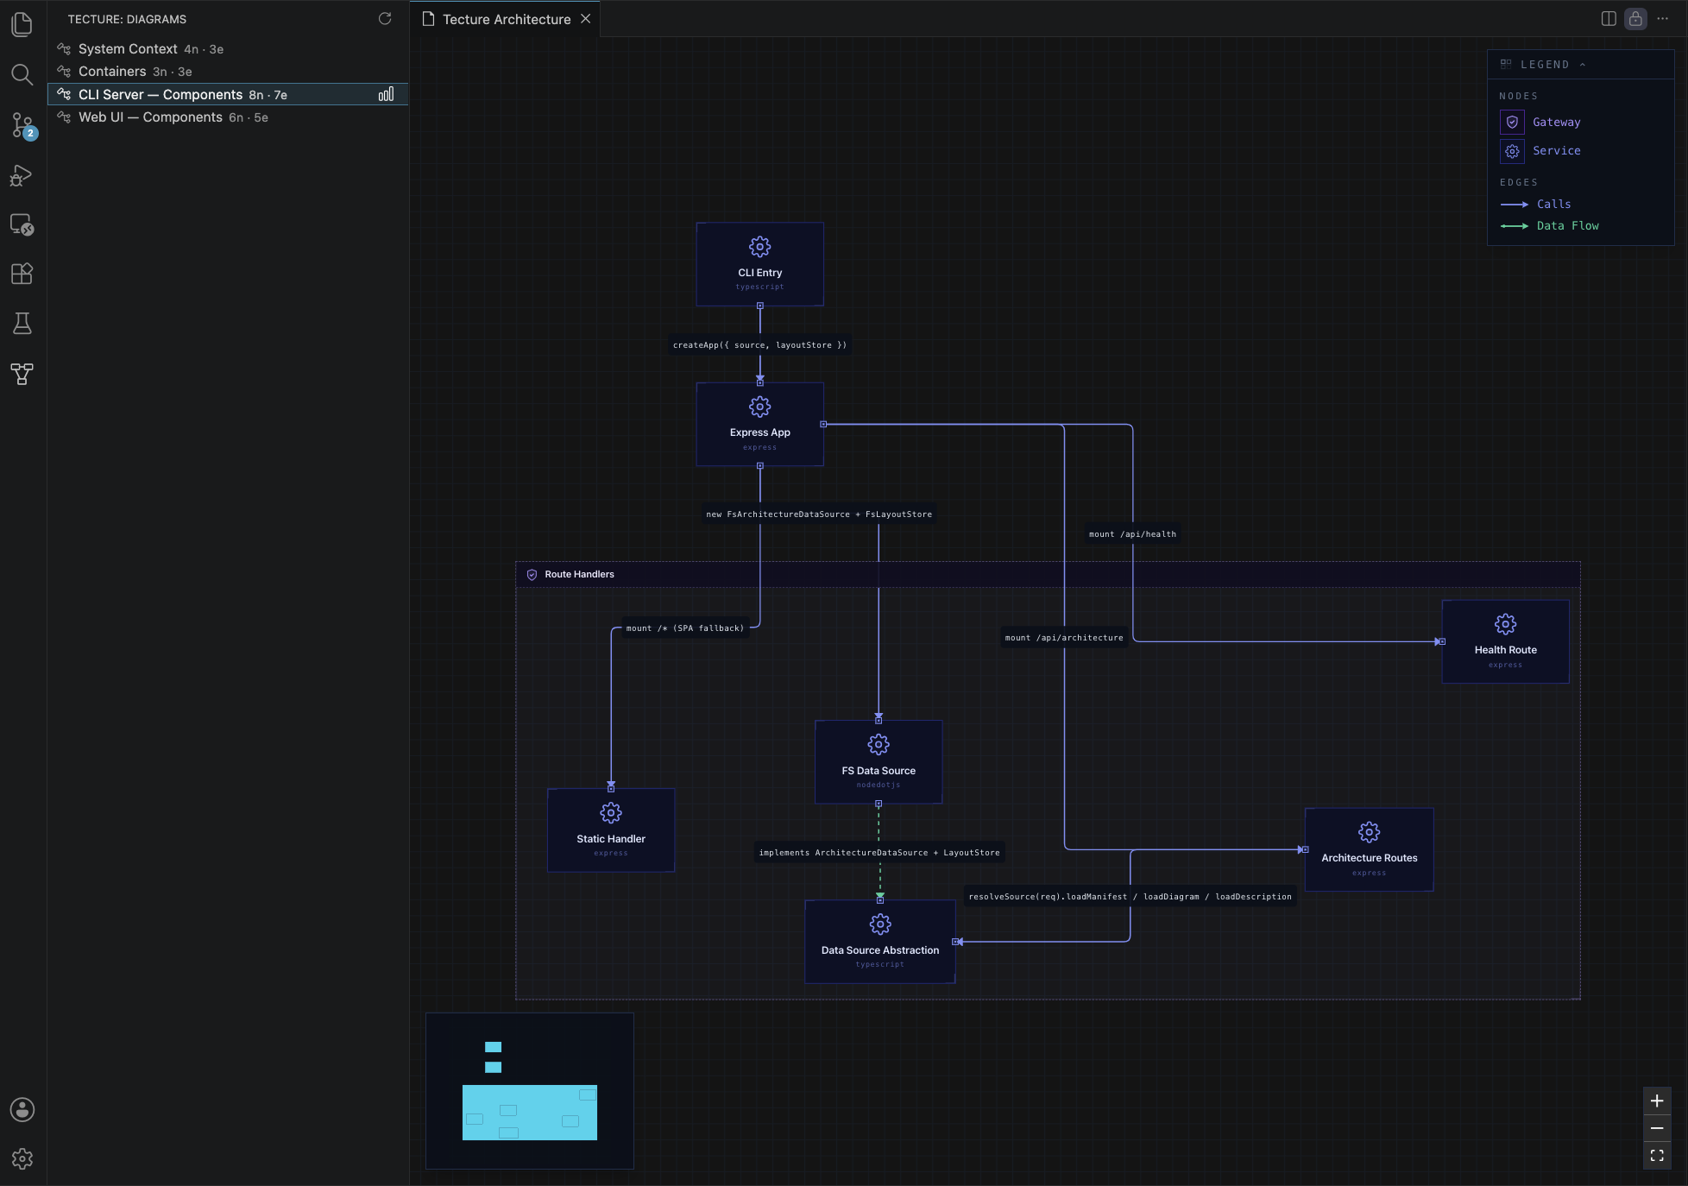Image resolution: width=1688 pixels, height=1186 pixels.
Task: Click the Data Flow edge entry in legend
Action: tap(1550, 226)
